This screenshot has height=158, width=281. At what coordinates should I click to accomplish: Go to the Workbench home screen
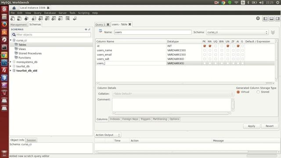14,8
